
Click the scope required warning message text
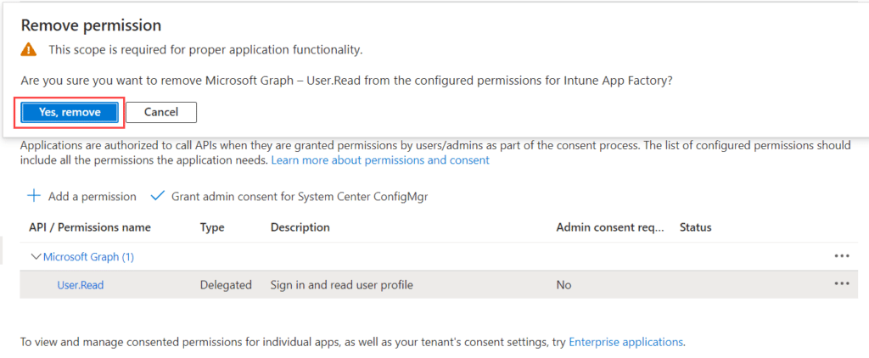coord(205,49)
